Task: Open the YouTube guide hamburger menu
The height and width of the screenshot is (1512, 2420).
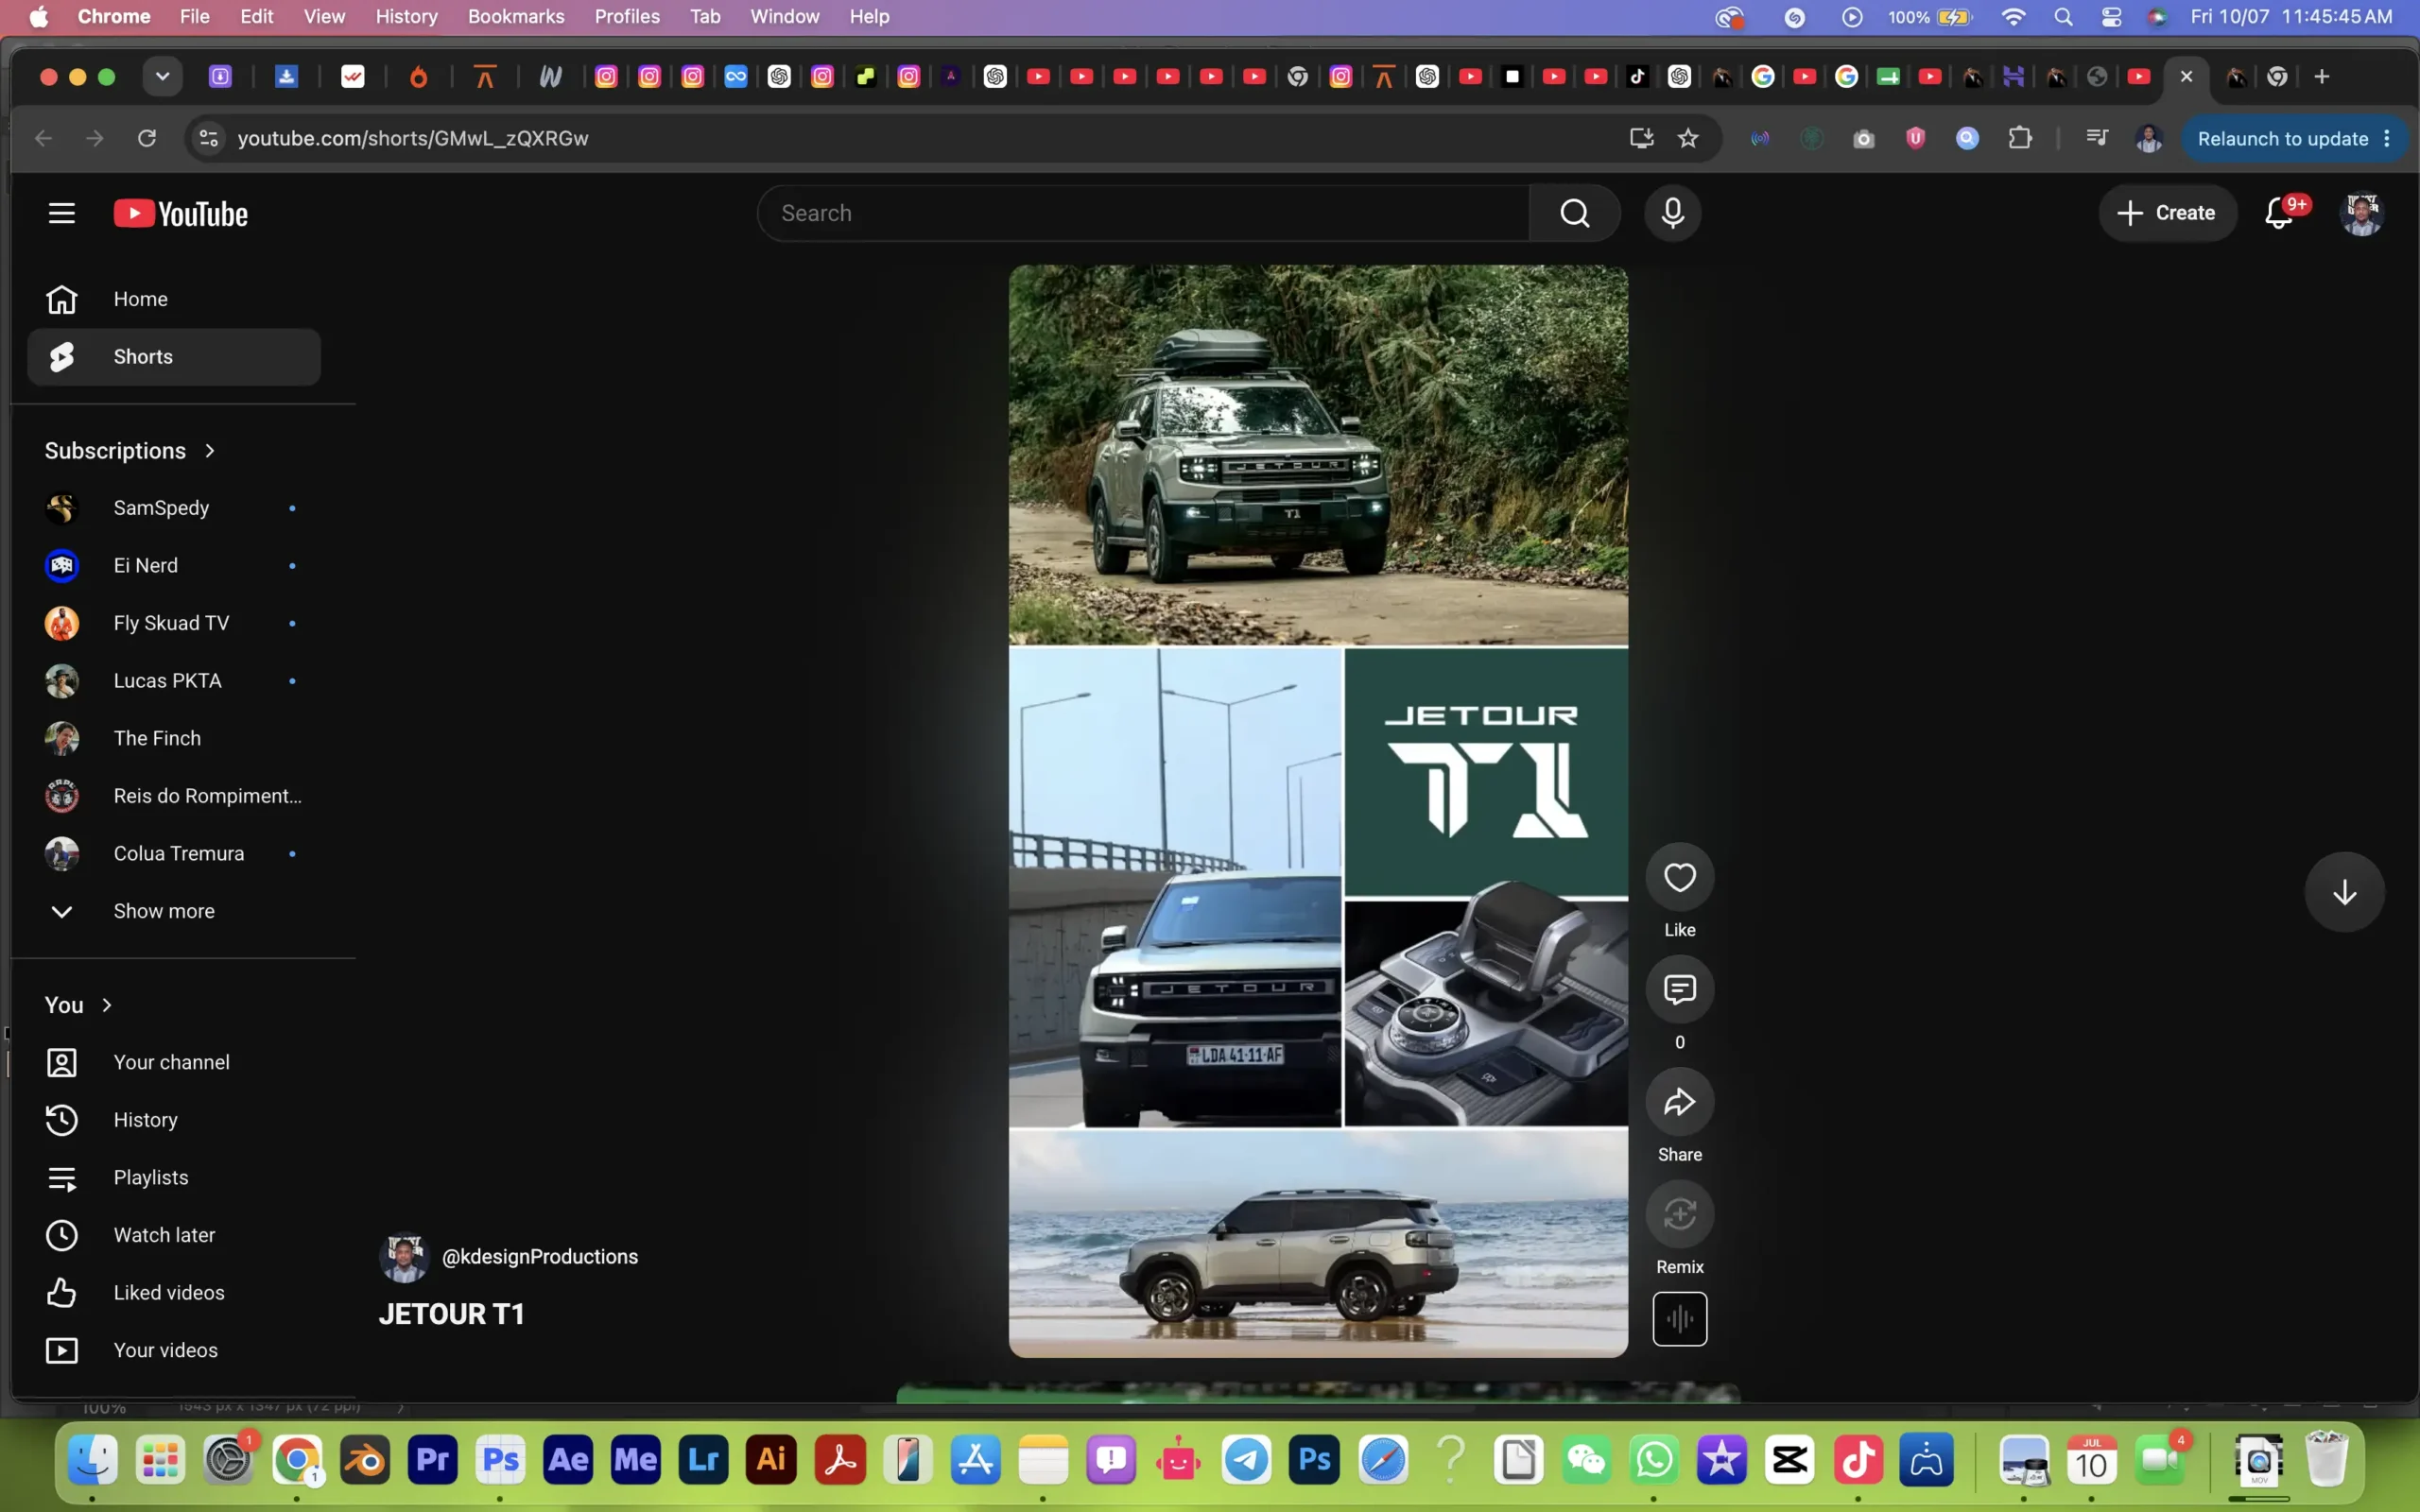Action: click(x=62, y=213)
